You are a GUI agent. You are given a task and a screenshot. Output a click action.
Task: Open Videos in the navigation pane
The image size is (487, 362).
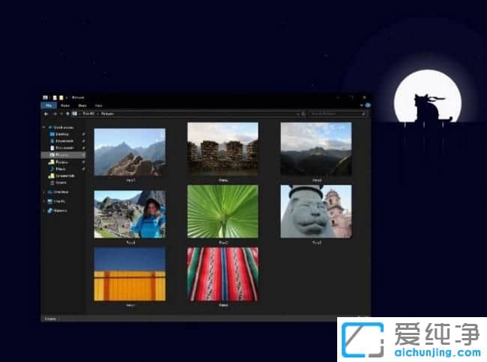pyautogui.click(x=61, y=182)
